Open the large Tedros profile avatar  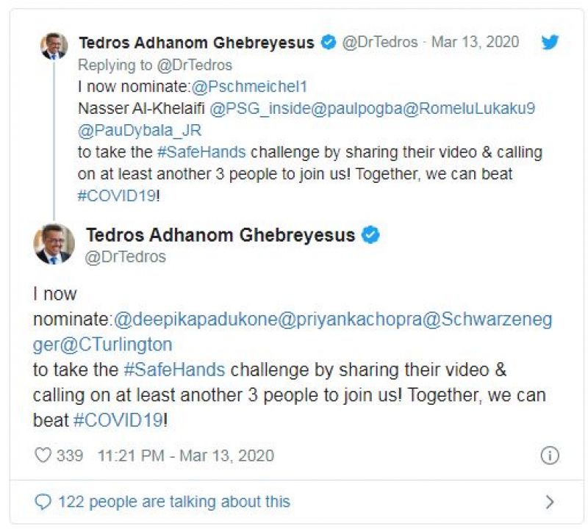click(54, 244)
